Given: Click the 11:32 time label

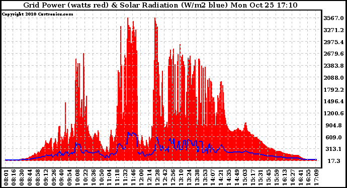Looking at the screenshot, I should (125, 177).
